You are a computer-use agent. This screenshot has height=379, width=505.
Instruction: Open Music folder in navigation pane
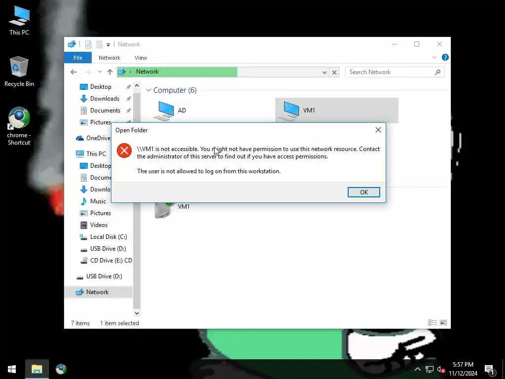[x=98, y=201]
